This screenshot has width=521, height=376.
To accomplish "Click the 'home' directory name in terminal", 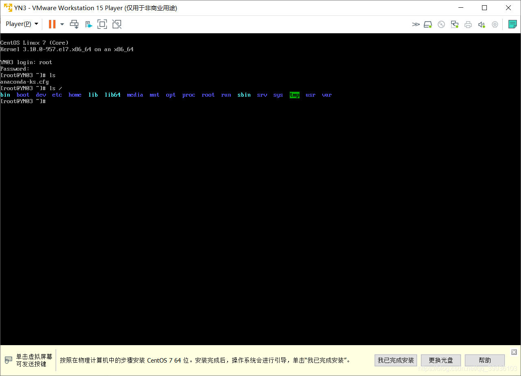I will pos(75,95).
